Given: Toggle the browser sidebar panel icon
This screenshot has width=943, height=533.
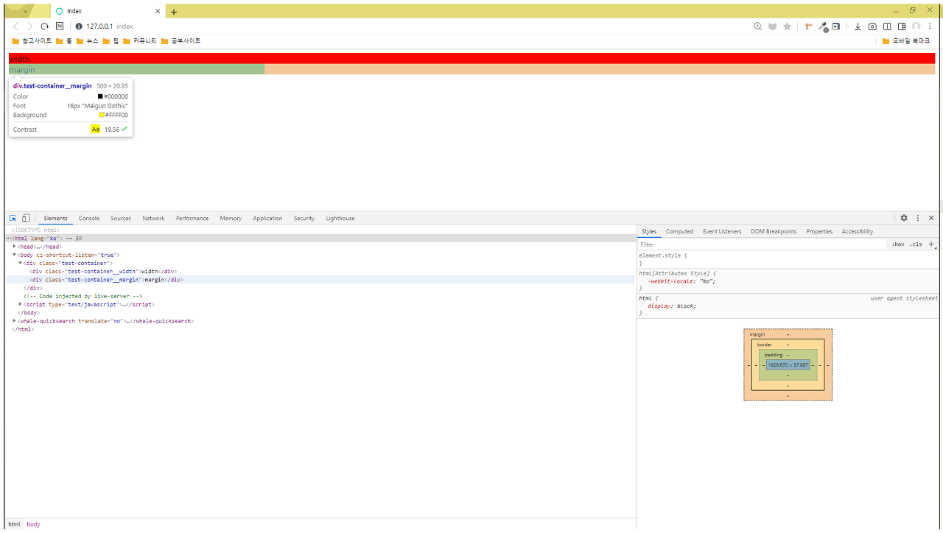Looking at the screenshot, I should pos(902,27).
